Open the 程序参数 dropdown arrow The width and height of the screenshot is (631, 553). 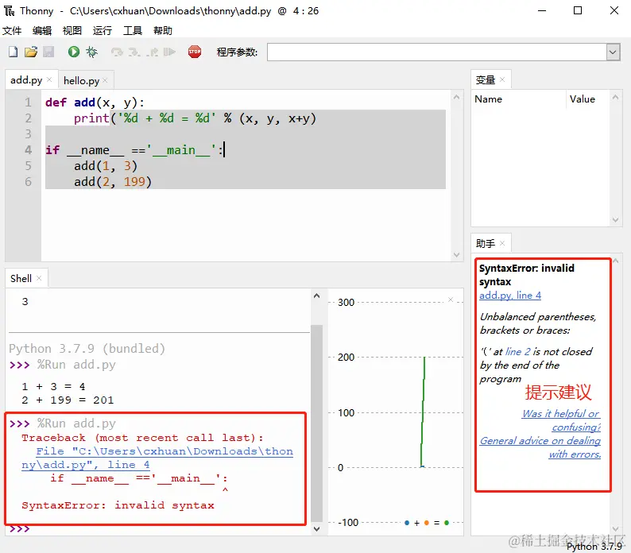tap(613, 52)
